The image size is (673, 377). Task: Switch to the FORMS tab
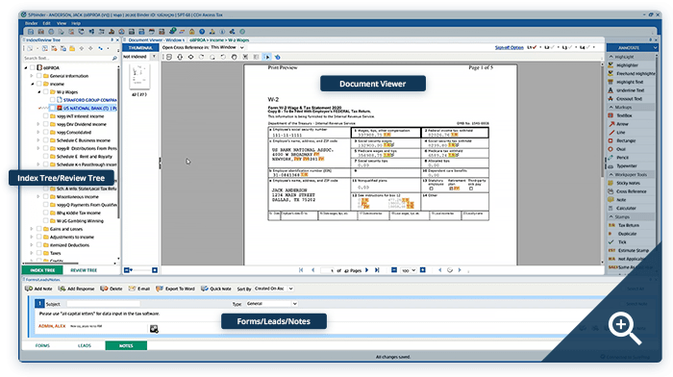pos(42,345)
